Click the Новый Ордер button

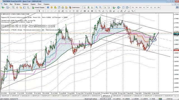coord(38,7)
